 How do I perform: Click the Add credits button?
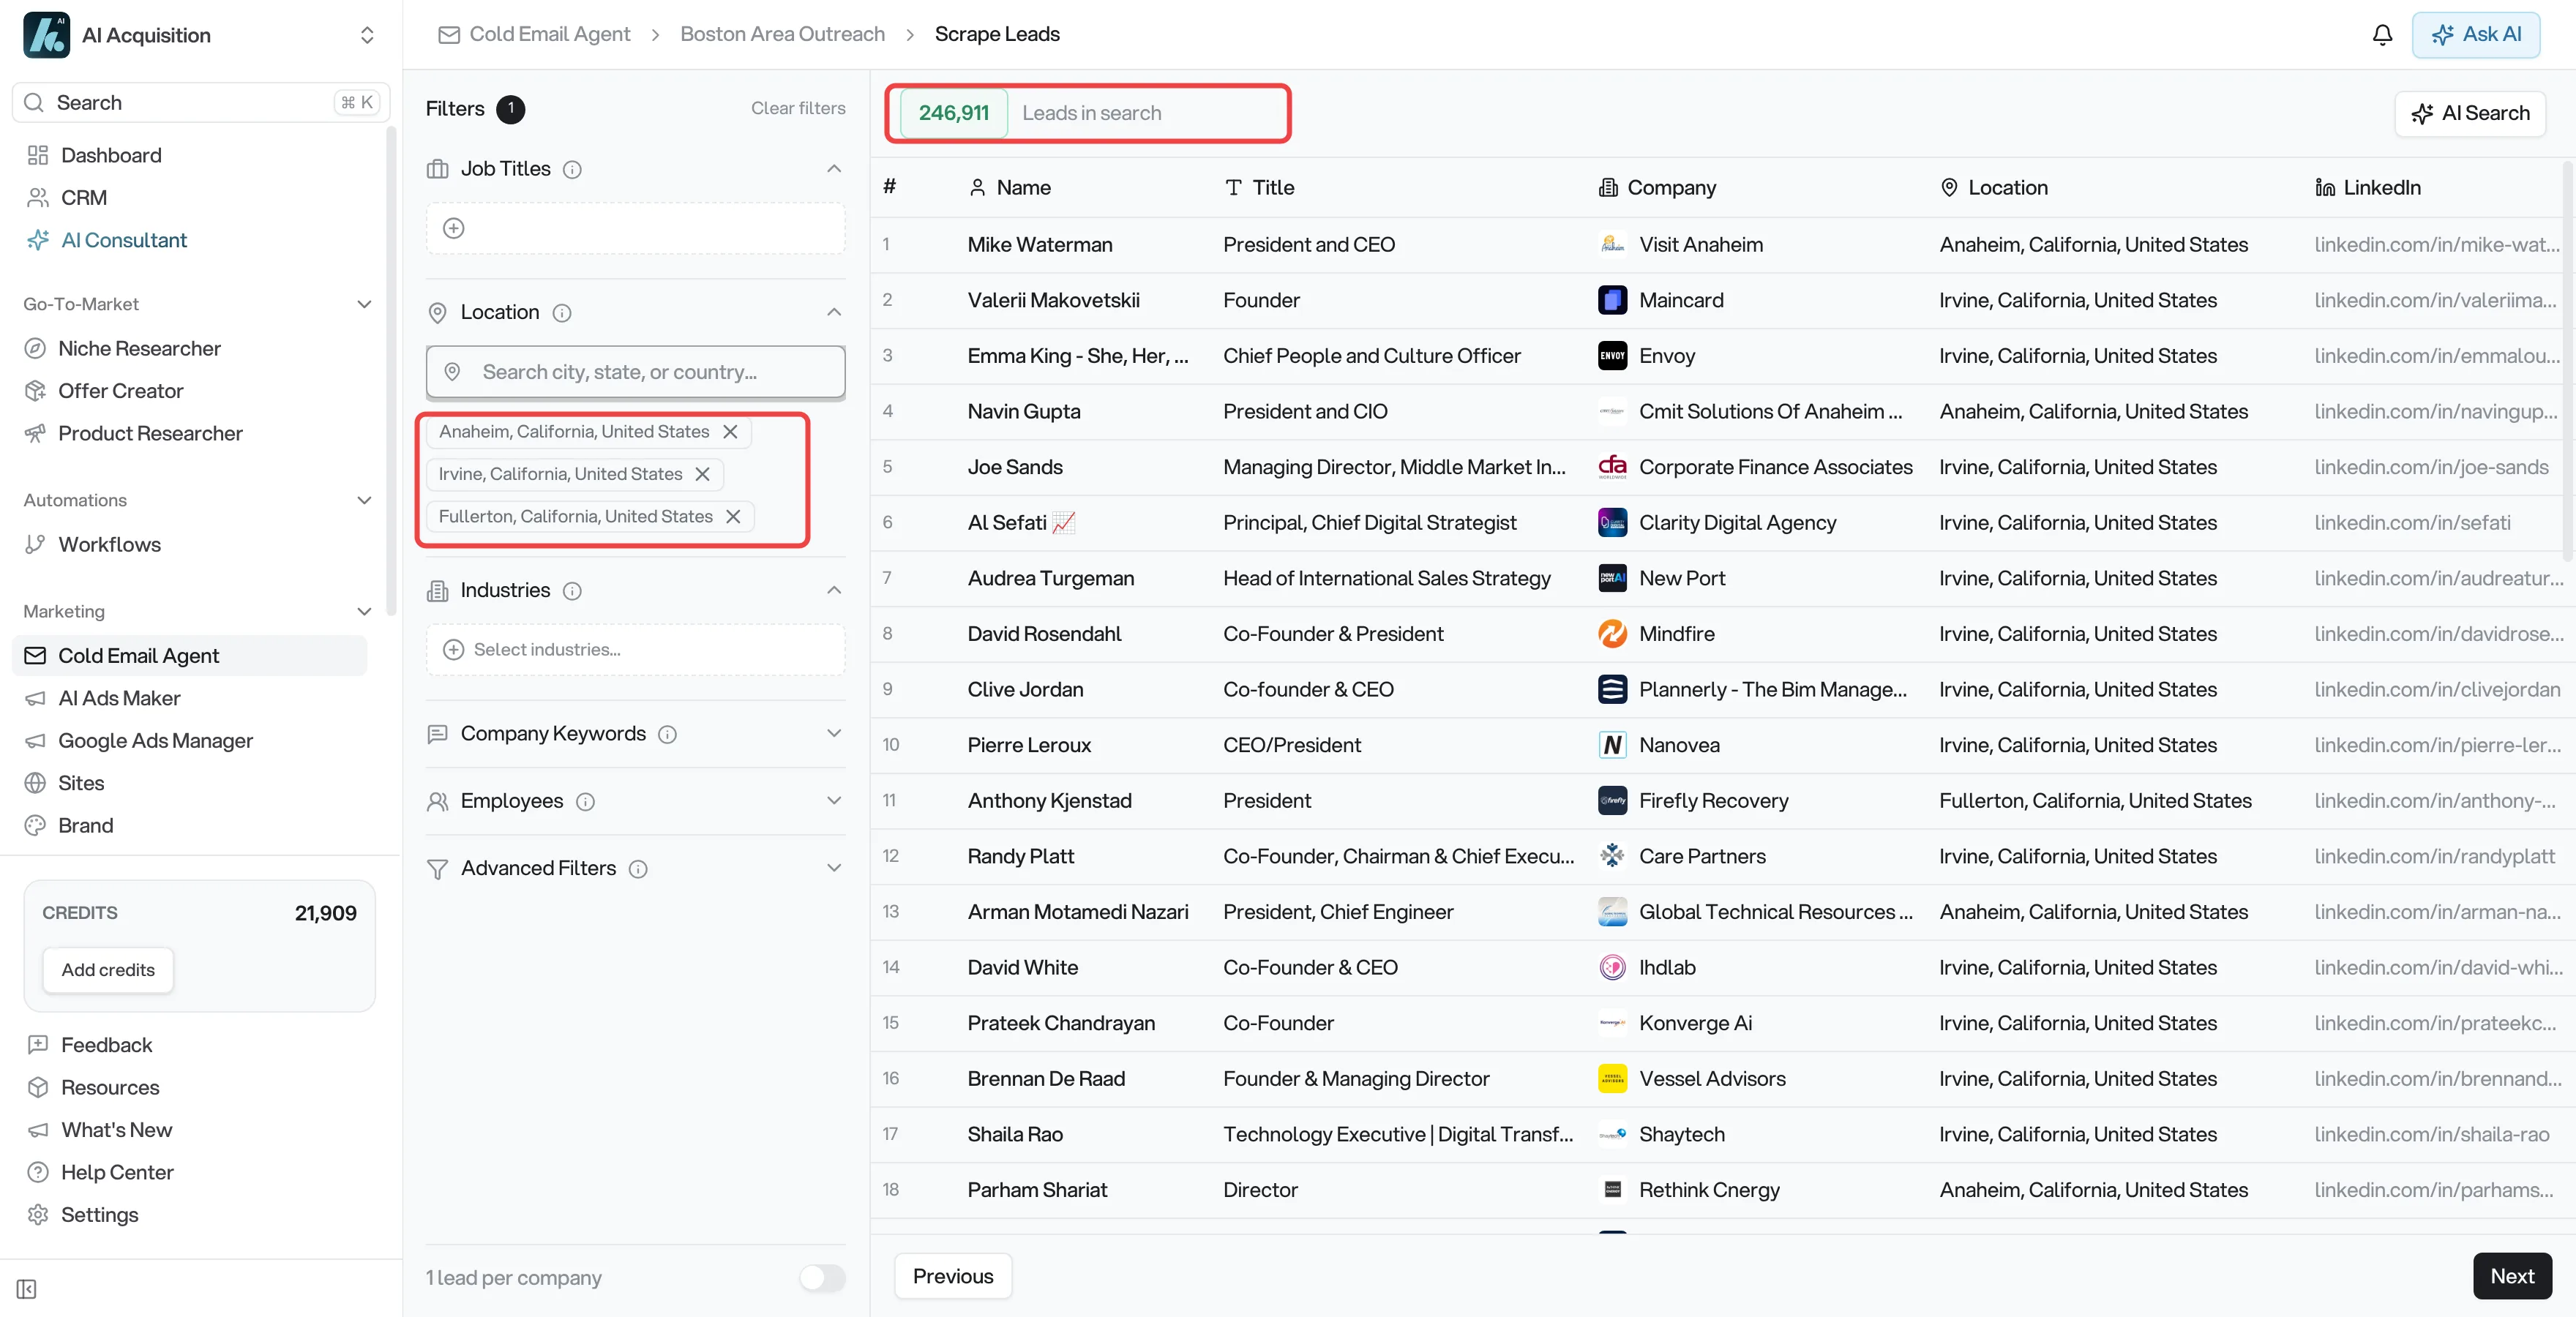pyautogui.click(x=108, y=970)
